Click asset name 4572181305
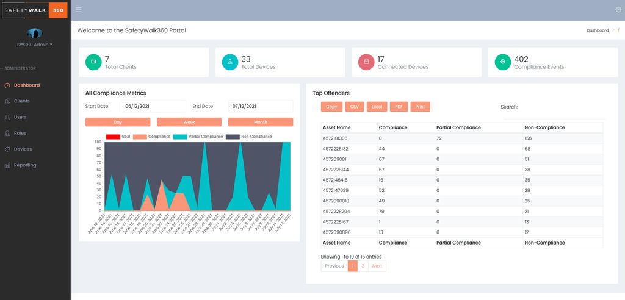This screenshot has width=625, height=300. click(335, 138)
